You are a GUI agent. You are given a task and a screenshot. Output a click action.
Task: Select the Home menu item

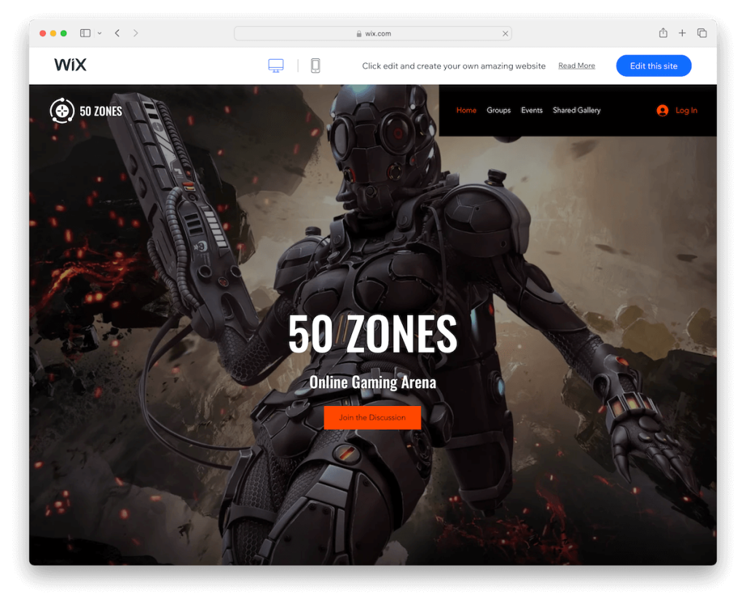pyautogui.click(x=466, y=110)
